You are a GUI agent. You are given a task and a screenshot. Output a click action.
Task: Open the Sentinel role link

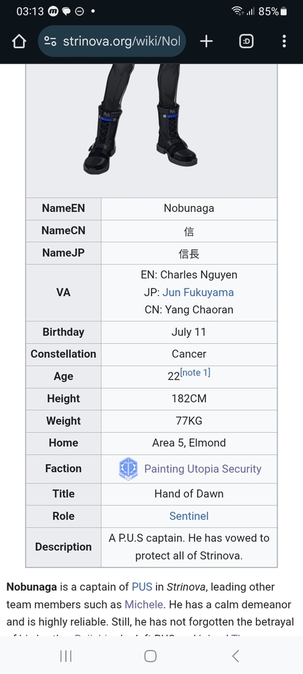click(189, 516)
